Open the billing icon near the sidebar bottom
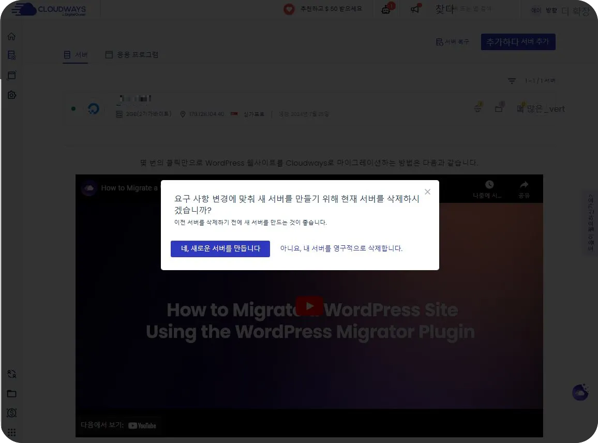This screenshot has height=443, width=598. 11,413
